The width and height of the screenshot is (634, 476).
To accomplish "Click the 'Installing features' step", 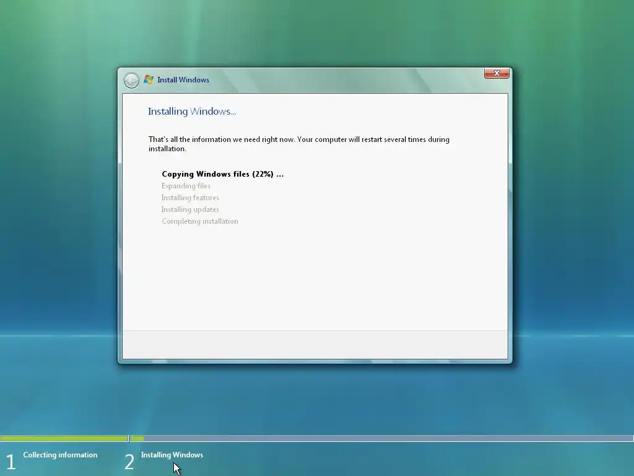I will [x=190, y=198].
